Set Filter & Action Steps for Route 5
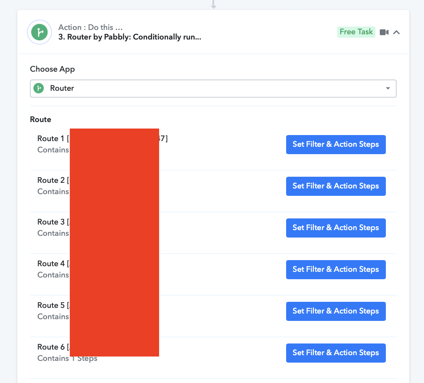The height and width of the screenshot is (383, 424). [x=336, y=311]
